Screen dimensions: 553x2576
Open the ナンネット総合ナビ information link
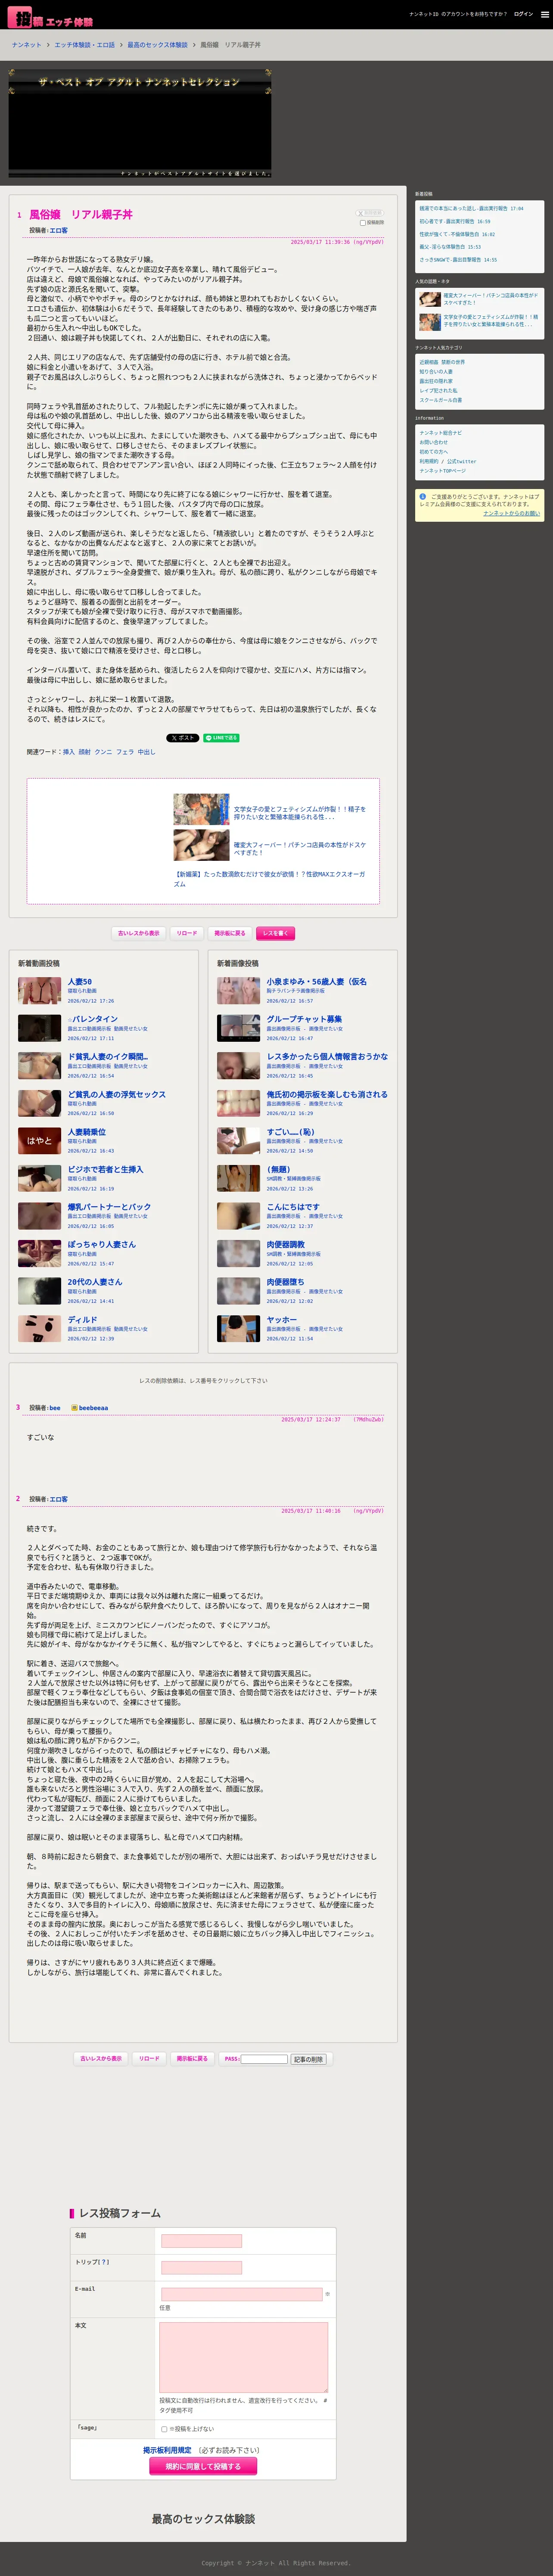click(441, 433)
